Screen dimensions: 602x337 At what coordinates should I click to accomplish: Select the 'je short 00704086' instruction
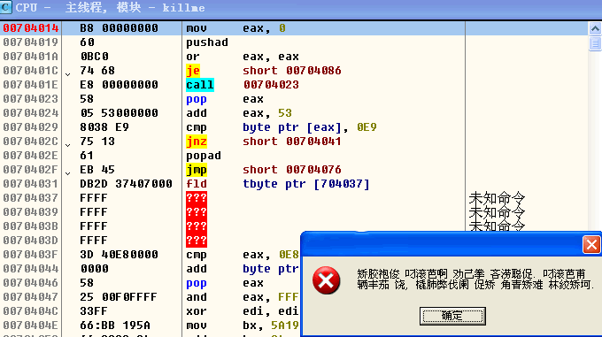[x=264, y=71]
